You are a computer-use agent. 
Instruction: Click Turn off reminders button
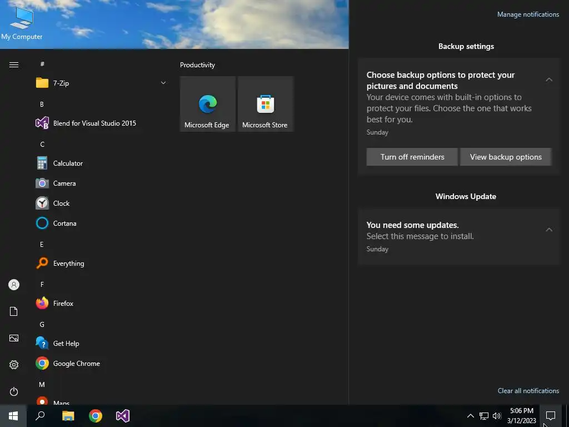point(412,157)
